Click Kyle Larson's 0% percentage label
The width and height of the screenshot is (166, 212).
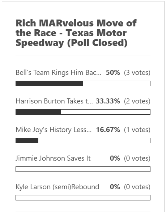115,187
